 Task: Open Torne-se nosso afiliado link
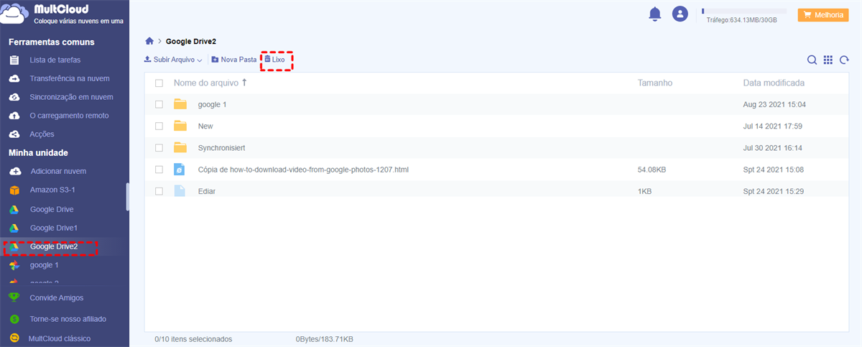click(68, 318)
